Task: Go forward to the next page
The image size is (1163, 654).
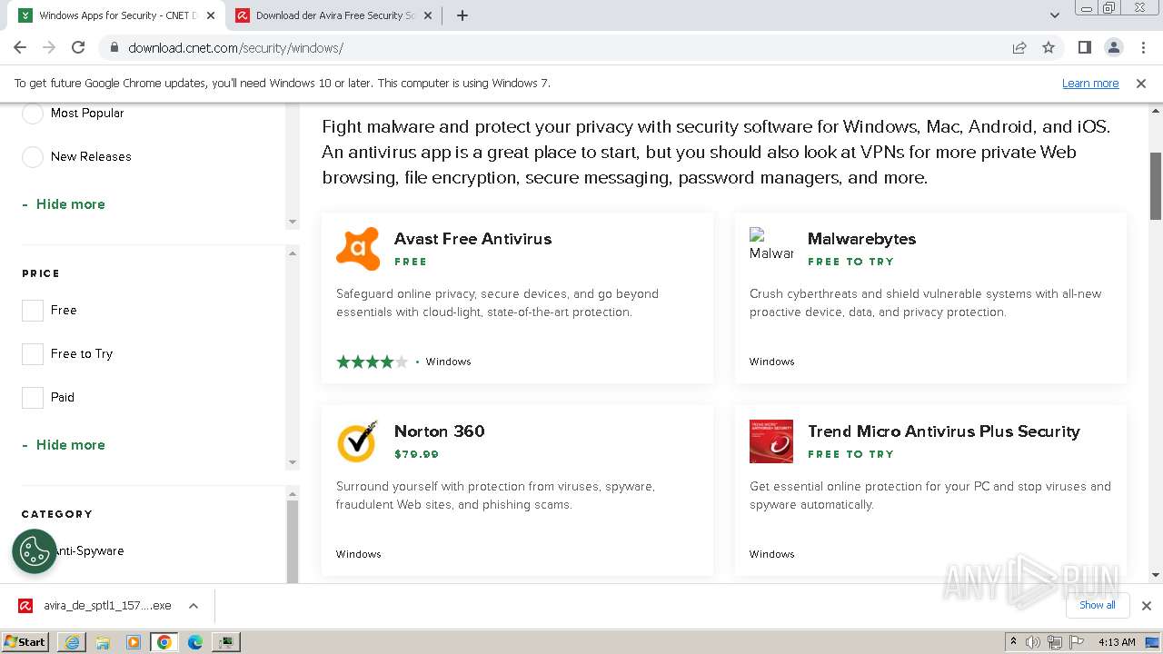Action: coord(49,47)
